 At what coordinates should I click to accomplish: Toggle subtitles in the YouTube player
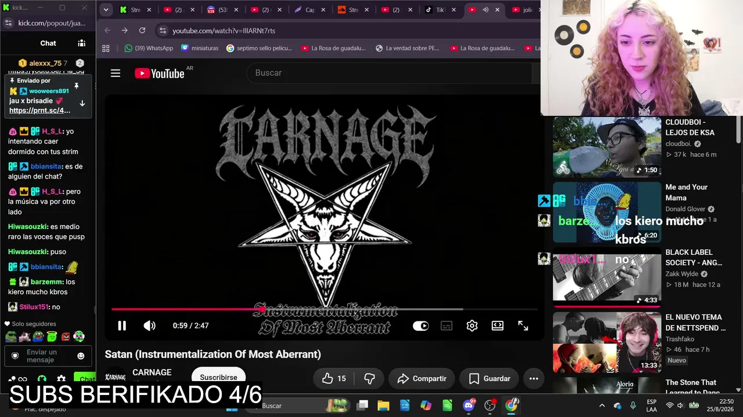446,325
